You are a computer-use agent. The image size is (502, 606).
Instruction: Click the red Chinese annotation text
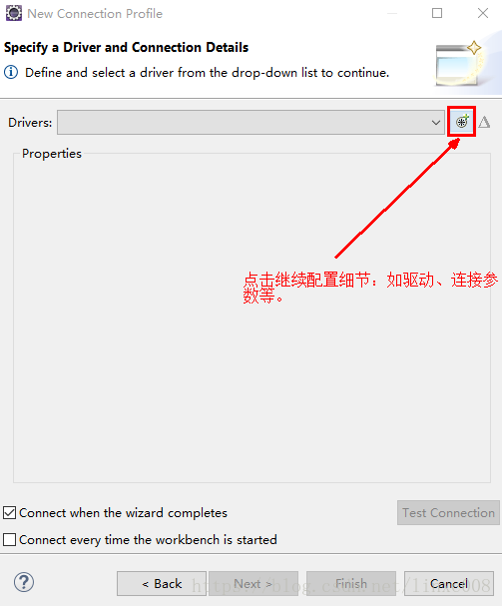pos(370,288)
